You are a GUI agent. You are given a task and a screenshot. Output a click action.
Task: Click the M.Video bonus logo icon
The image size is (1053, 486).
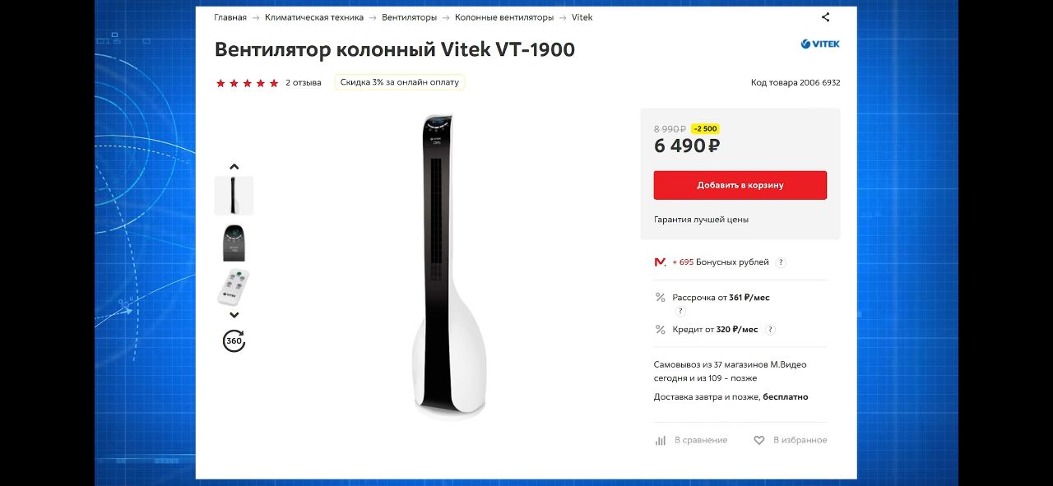[x=660, y=262]
